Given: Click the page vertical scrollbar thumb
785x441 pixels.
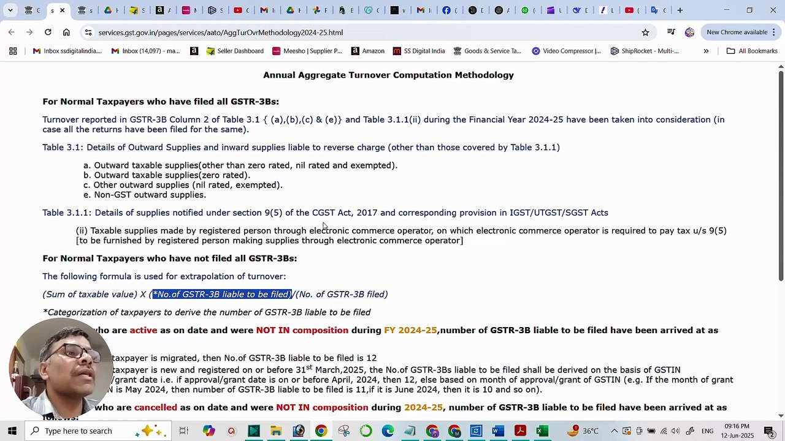Looking at the screenshot, I should tap(781, 176).
